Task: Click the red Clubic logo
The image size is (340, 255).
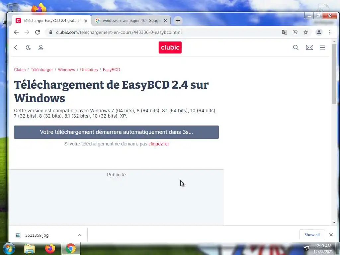Action: pyautogui.click(x=170, y=47)
